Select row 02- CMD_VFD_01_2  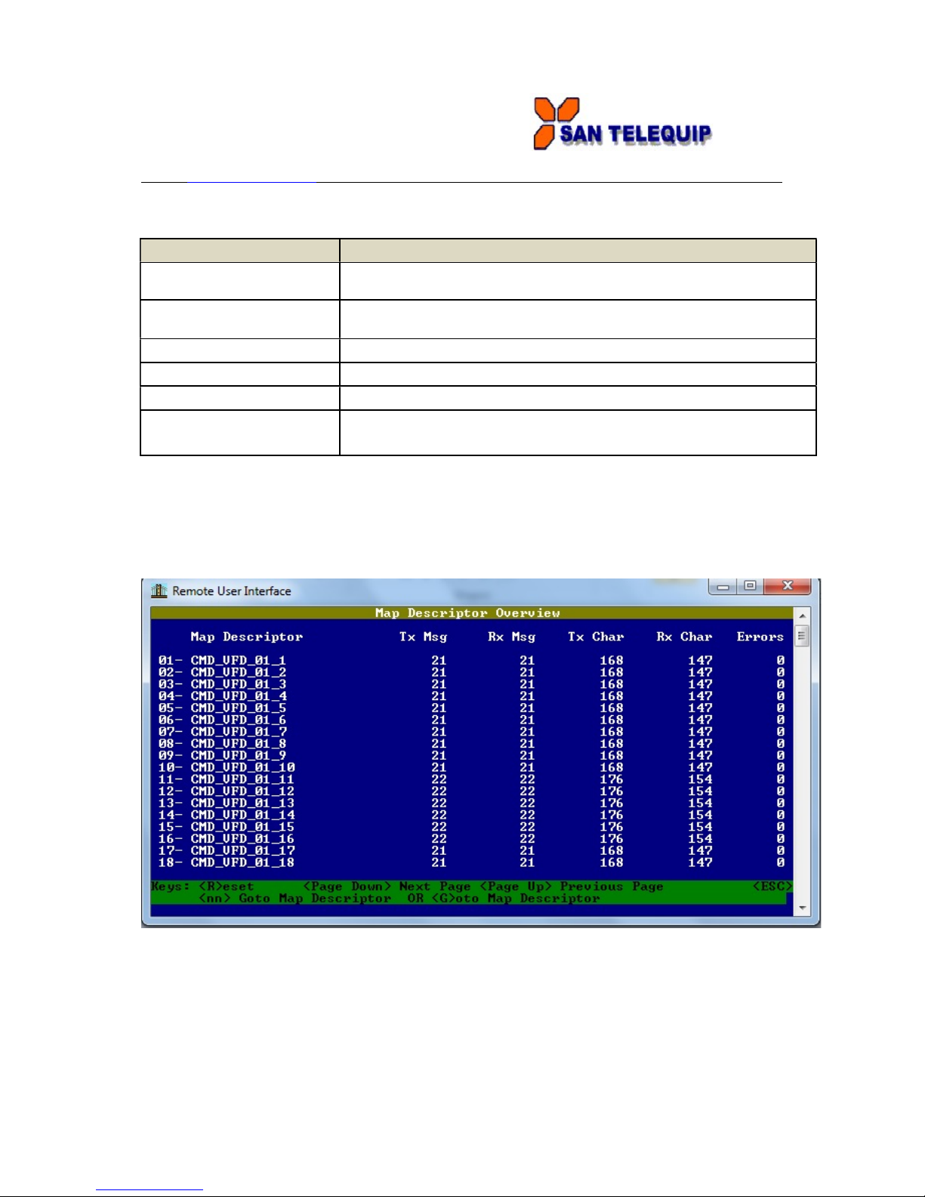[471, 672]
